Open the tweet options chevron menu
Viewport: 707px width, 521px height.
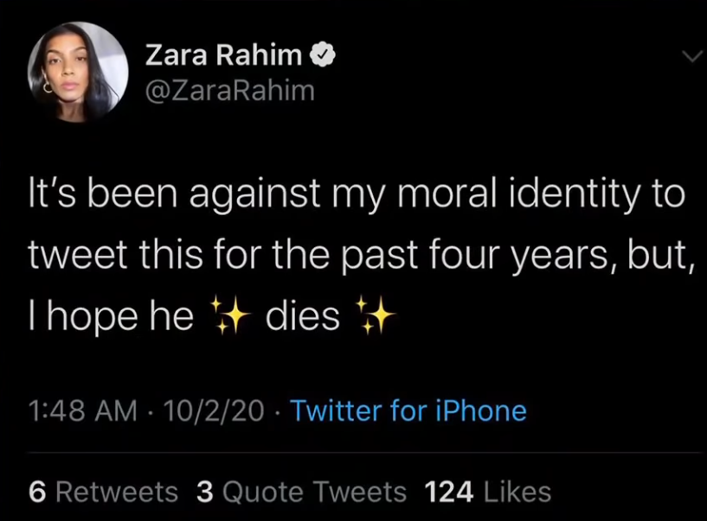tap(692, 57)
